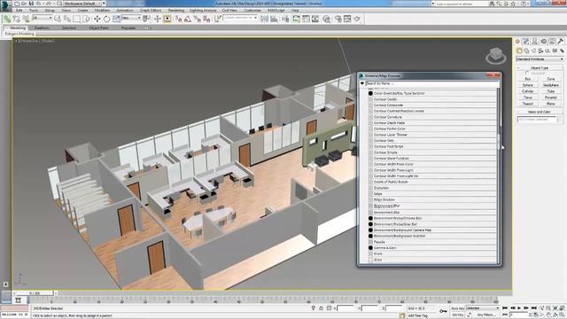Click the Teapot primitive button
Viewport: 567px width, 319px height.
(x=528, y=104)
